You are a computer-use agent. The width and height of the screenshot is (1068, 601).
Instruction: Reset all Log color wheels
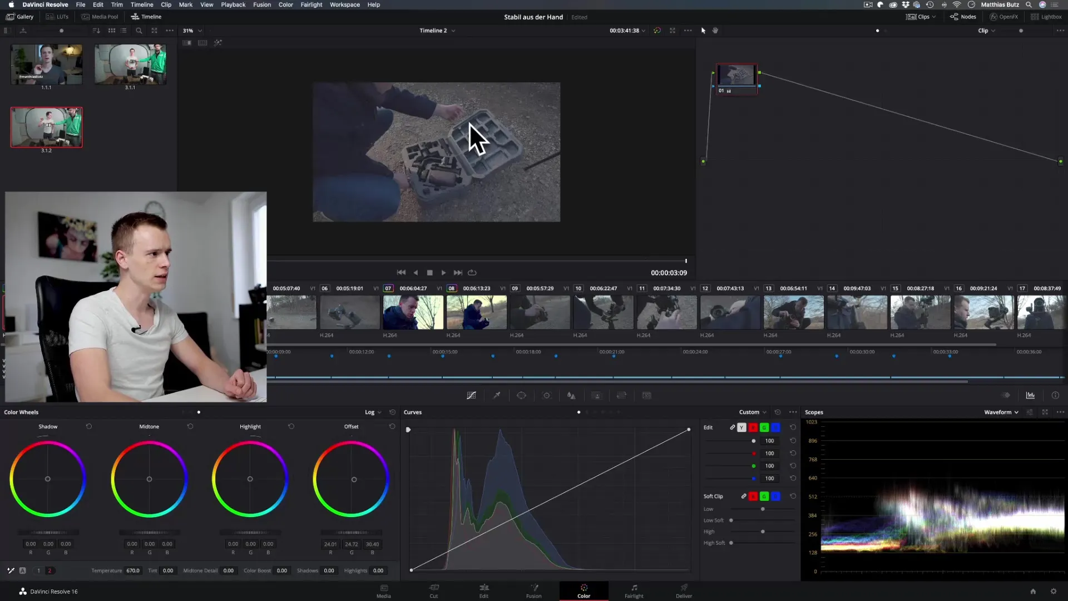click(392, 412)
